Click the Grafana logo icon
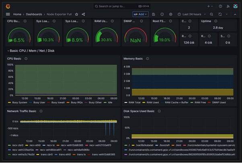Image resolution: width=242 pixels, height=163 pixels. coord(8,6)
